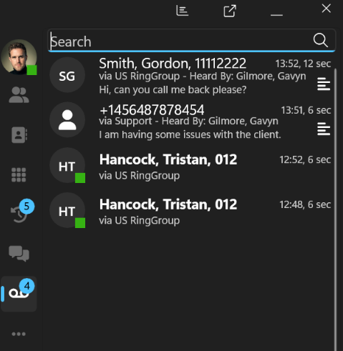Select the SG avatar for Smith, Gordon
Screen dimensions: 343x351
(67, 75)
